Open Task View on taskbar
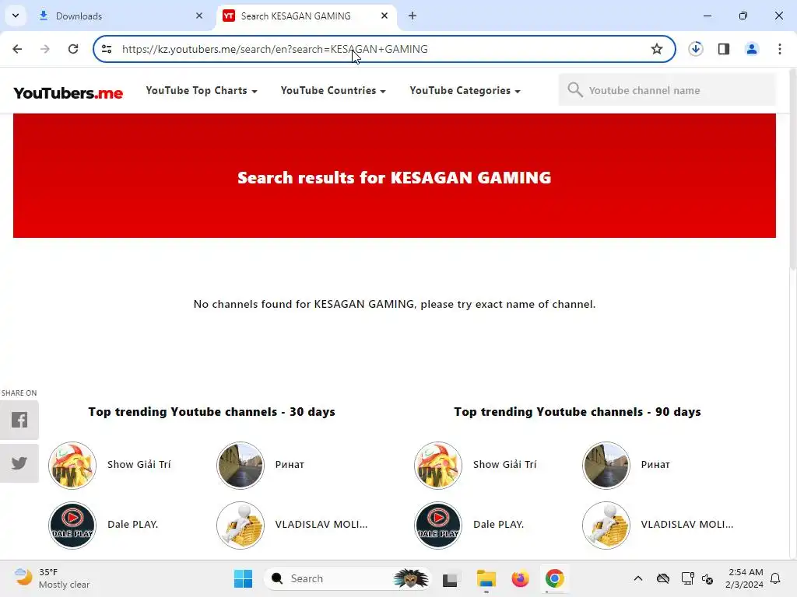Viewport: 797px width, 597px height. coord(451,578)
